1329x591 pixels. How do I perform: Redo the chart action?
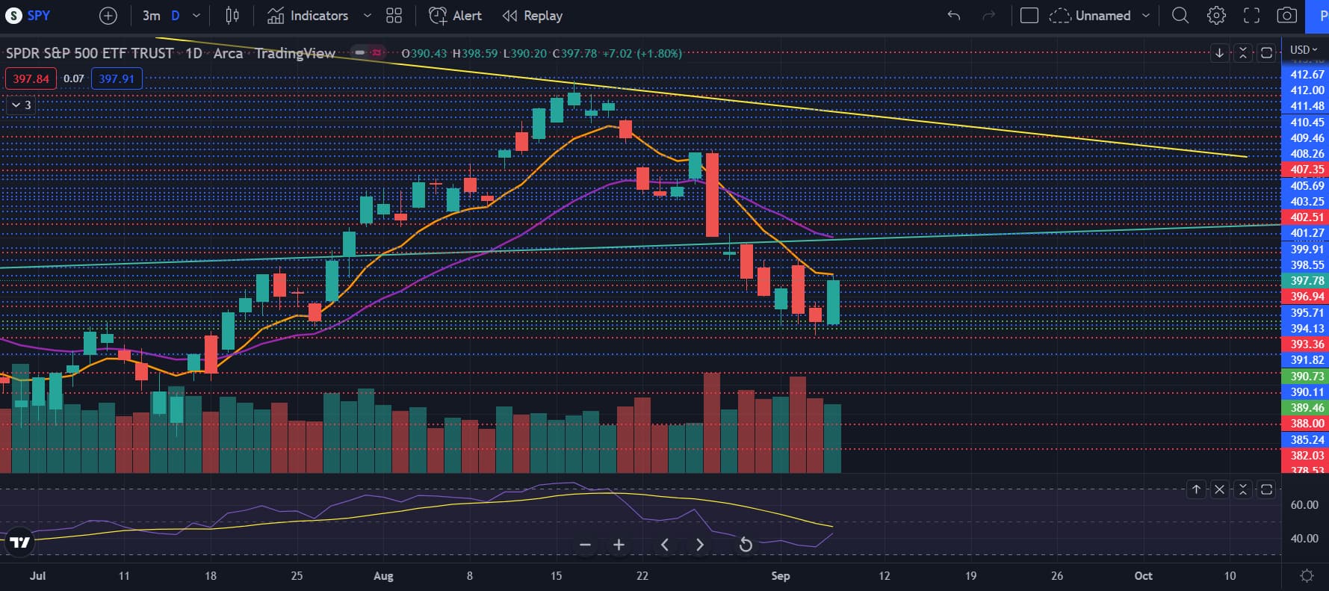pos(989,16)
